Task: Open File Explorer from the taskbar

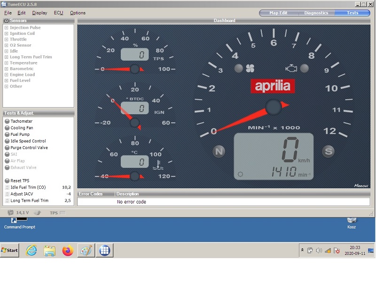Action: click(50, 251)
